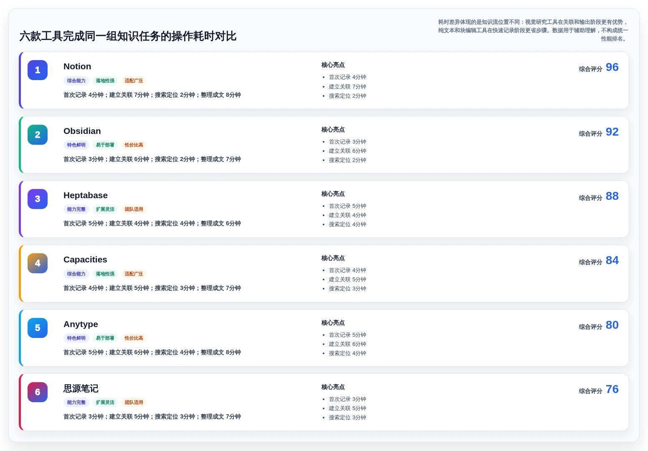Open the Notion card title
This screenshot has width=648, height=451.
click(77, 66)
